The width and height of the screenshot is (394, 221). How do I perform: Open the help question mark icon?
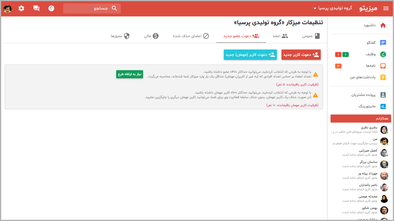click(x=51, y=8)
